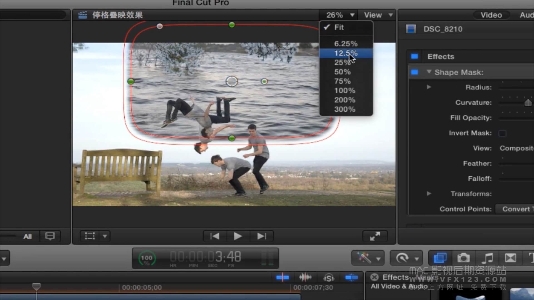Select Fit zoom option
Screen dimensions: 534x300
(x=346, y=27)
